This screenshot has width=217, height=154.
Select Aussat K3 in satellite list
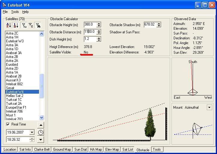coord(22,80)
